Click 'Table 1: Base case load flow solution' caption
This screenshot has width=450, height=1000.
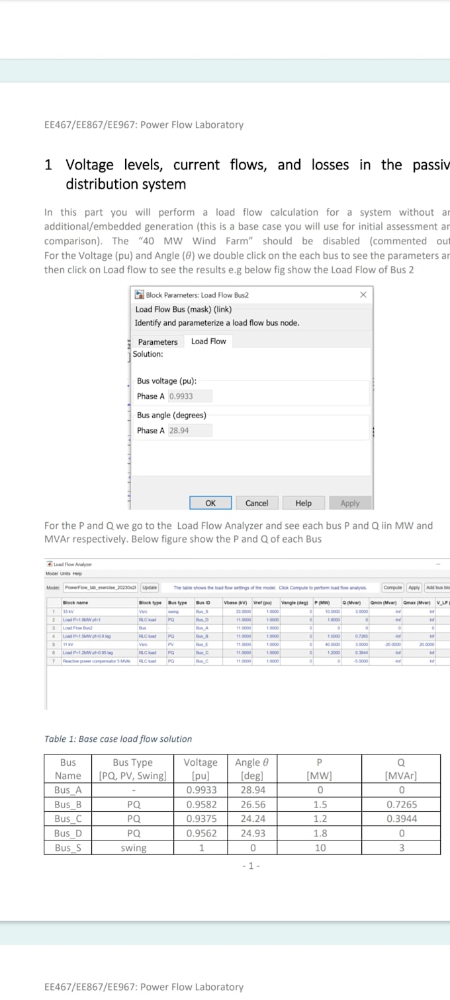(118, 739)
